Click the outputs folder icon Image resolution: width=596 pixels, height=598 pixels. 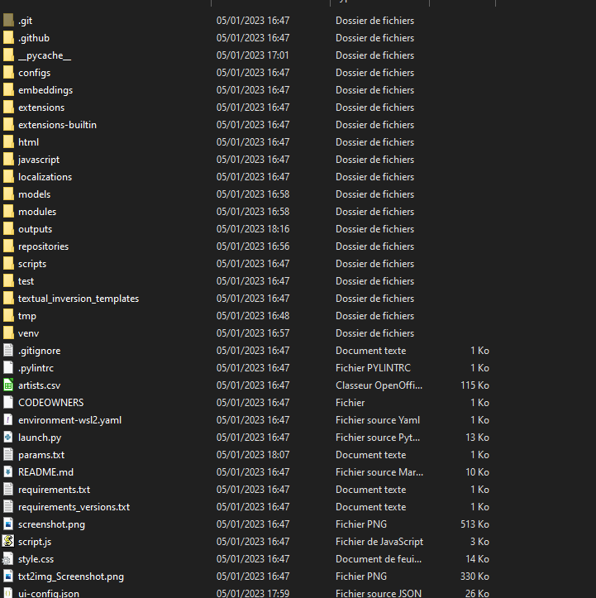point(8,229)
